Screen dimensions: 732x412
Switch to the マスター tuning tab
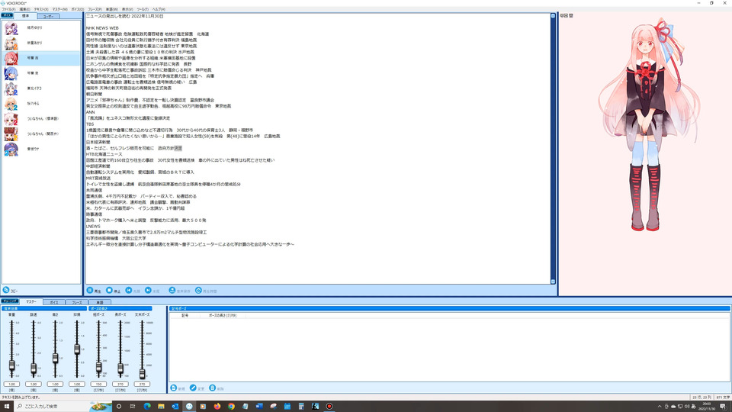coord(31,302)
